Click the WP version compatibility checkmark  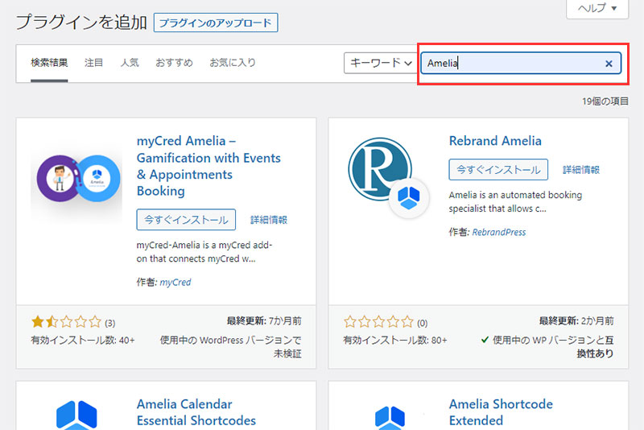coord(485,340)
